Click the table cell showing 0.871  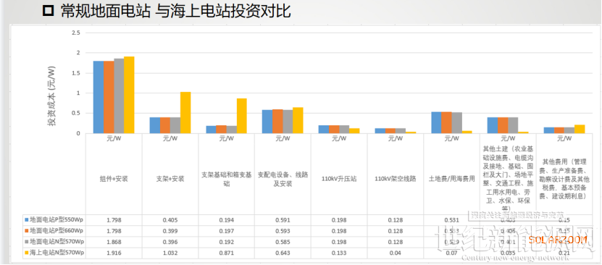pos(227,253)
